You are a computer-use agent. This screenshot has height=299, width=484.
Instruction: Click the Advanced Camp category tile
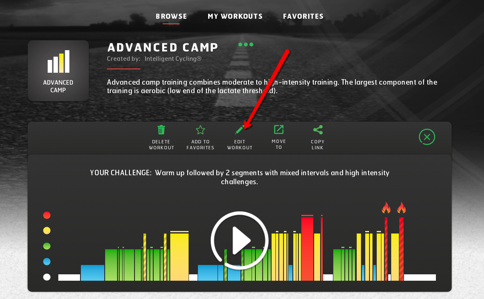[58, 71]
